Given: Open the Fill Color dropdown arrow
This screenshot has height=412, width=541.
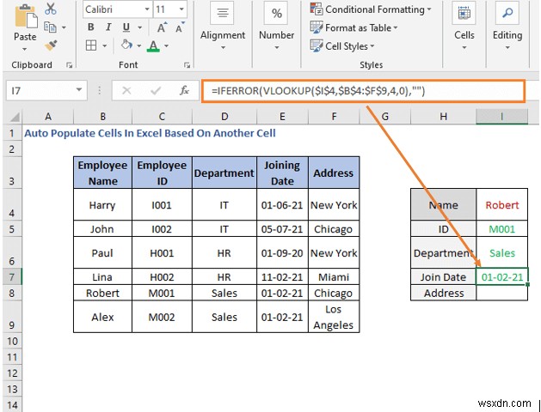Looking at the screenshot, I should tap(139, 45).
